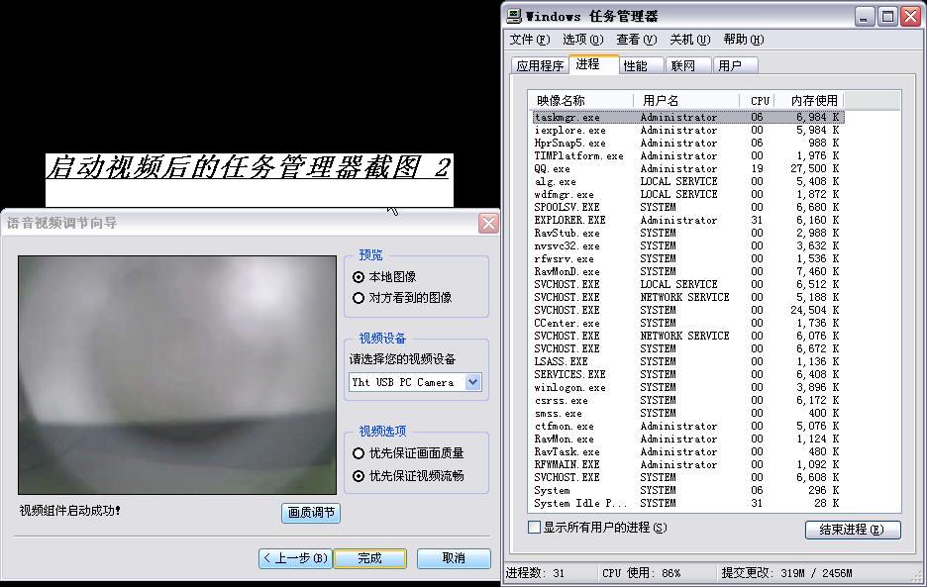Switch to the 用户 tab
This screenshot has width=927, height=587.
pos(735,65)
